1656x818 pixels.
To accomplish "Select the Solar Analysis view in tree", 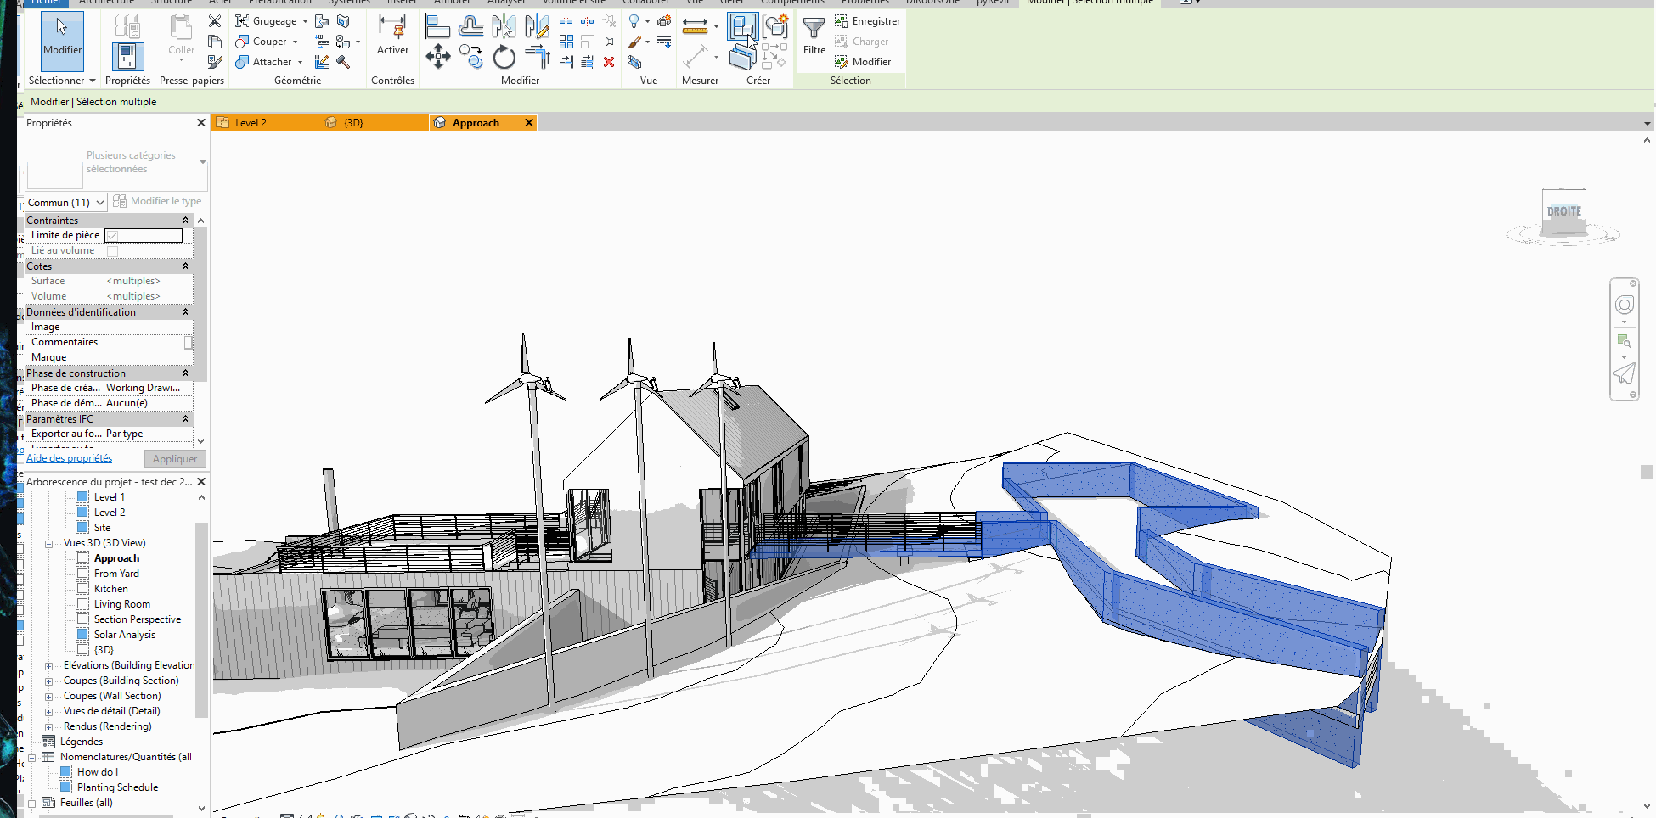I will pyautogui.click(x=125, y=635).
